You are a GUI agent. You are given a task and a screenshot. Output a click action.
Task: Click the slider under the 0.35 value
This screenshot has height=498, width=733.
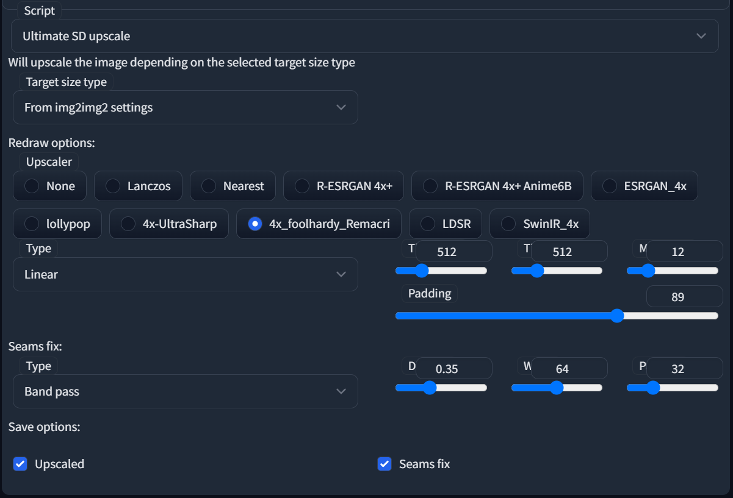point(441,388)
